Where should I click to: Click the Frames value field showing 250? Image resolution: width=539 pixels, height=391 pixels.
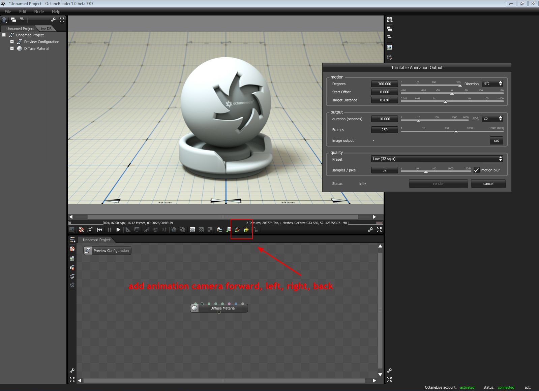(x=384, y=130)
